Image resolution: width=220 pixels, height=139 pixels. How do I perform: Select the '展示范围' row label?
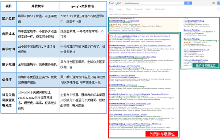[9, 64]
